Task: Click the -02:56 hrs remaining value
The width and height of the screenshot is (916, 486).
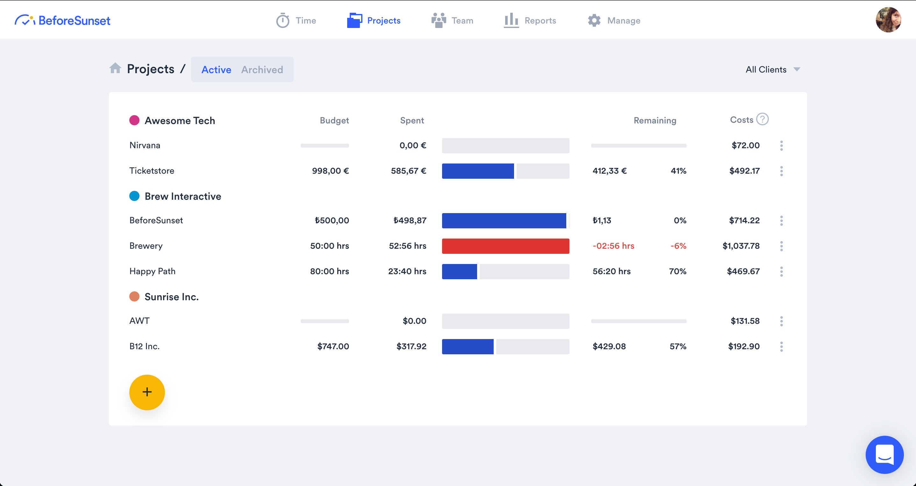Action: point(613,246)
